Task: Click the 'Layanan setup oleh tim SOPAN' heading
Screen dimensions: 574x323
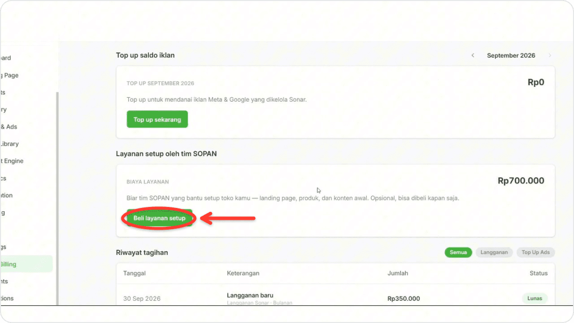Action: point(166,154)
